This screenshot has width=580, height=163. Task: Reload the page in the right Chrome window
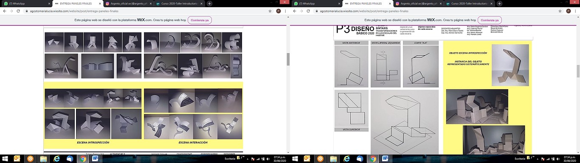tap(308, 11)
